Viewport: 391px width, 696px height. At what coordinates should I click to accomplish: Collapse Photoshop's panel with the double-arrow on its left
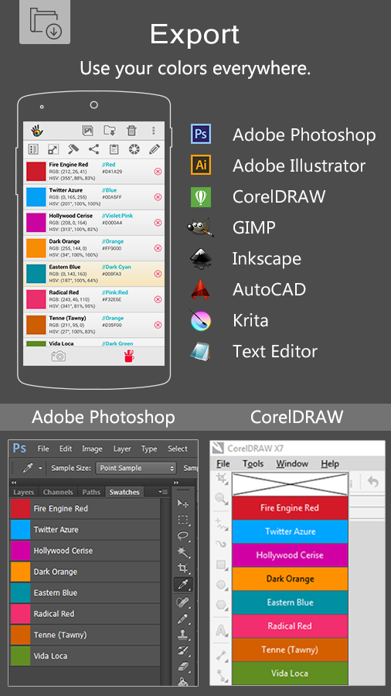(14, 483)
